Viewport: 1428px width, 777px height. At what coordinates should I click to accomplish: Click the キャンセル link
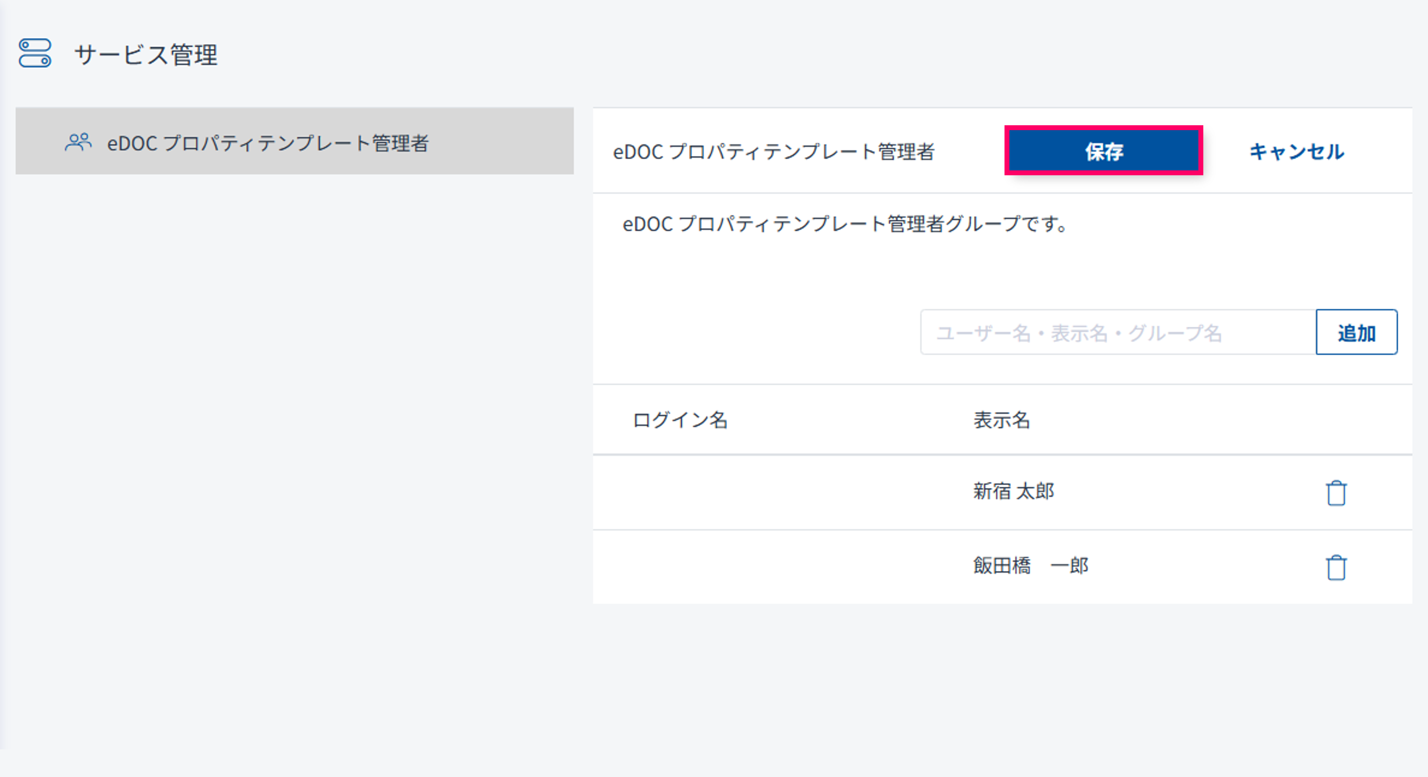point(1296,151)
